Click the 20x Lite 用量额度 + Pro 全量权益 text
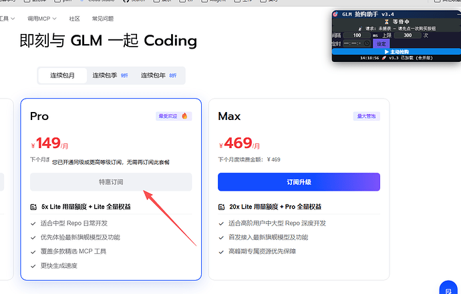Image resolution: width=461 pixels, height=294 pixels. (x=275, y=207)
